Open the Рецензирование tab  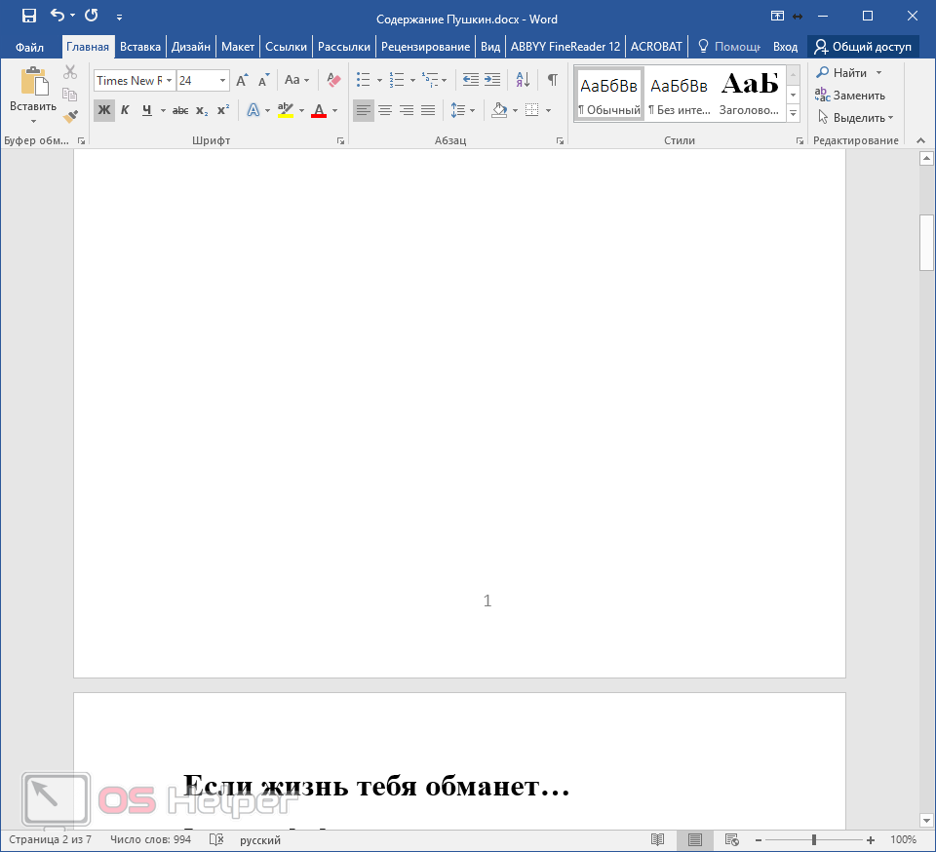(425, 47)
